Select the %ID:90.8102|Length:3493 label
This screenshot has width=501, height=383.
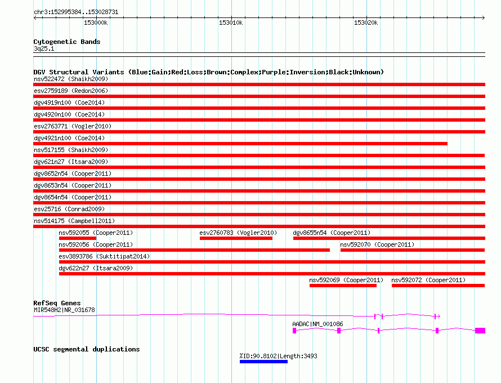click(x=278, y=356)
